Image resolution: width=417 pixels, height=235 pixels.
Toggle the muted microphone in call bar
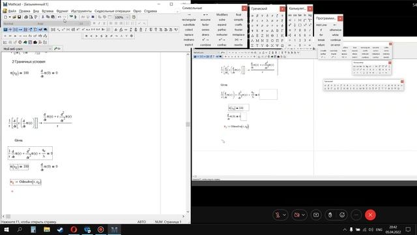[x=278, y=215]
